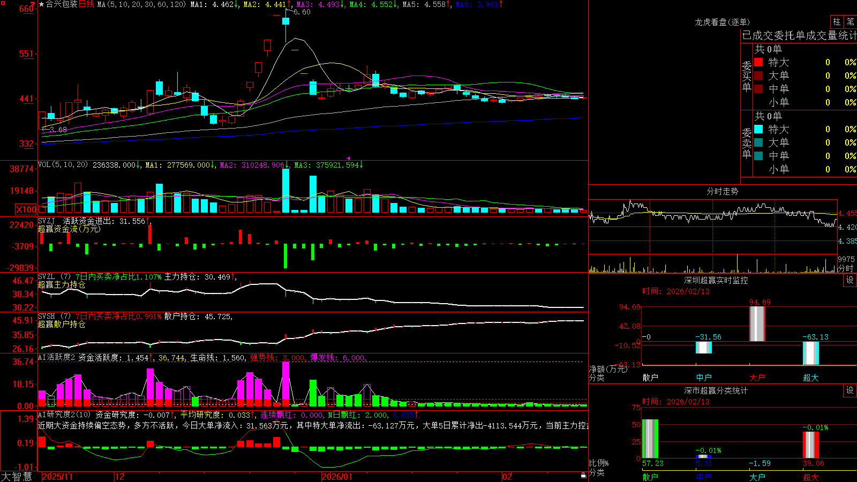Viewport: 857px width, 482px height.
Task: Change the 日线 period label
Action: pyautogui.click(x=86, y=4)
